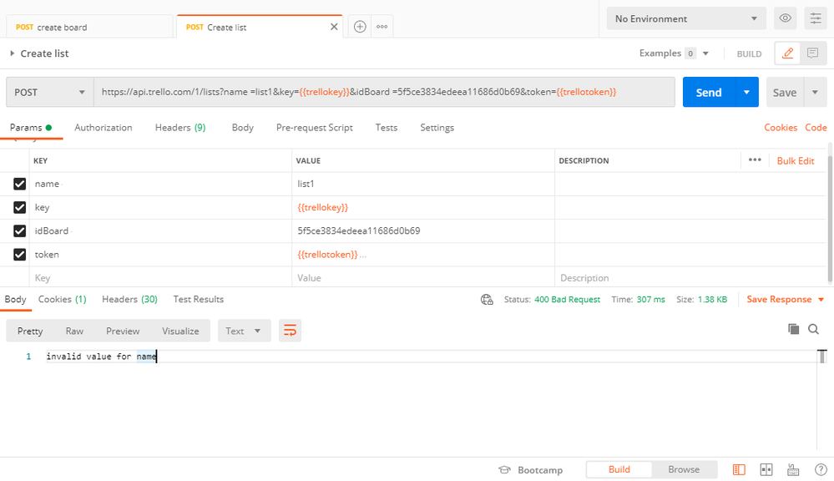Open the Tests tab
834x481 pixels.
[387, 128]
